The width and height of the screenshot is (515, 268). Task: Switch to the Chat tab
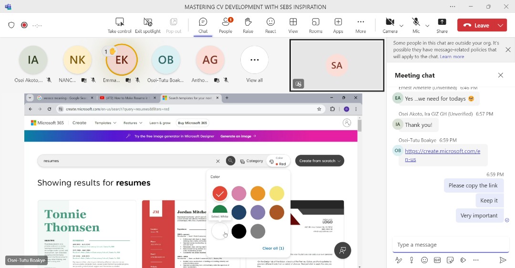203,25
